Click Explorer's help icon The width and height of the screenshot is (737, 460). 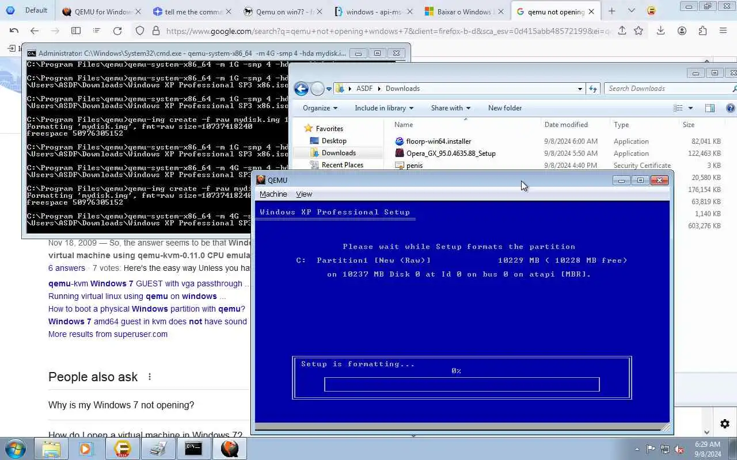[x=730, y=108]
